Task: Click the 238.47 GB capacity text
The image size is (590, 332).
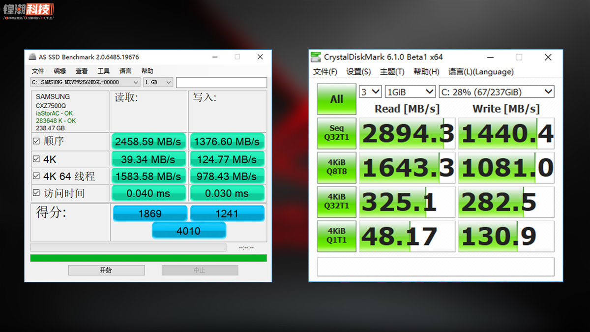Action: pyautogui.click(x=50, y=128)
